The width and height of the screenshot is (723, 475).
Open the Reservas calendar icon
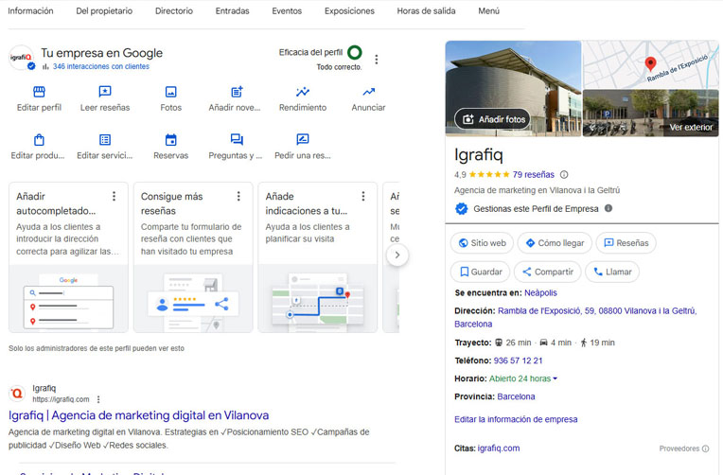point(171,140)
